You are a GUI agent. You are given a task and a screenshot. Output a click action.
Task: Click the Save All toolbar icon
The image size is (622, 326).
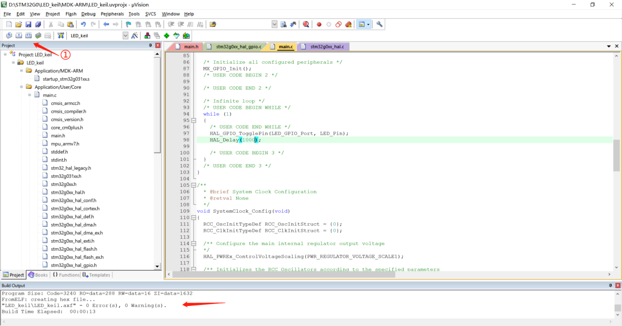(x=38, y=25)
